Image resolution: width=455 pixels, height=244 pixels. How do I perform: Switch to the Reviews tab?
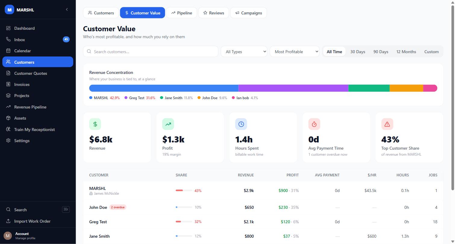(214, 13)
